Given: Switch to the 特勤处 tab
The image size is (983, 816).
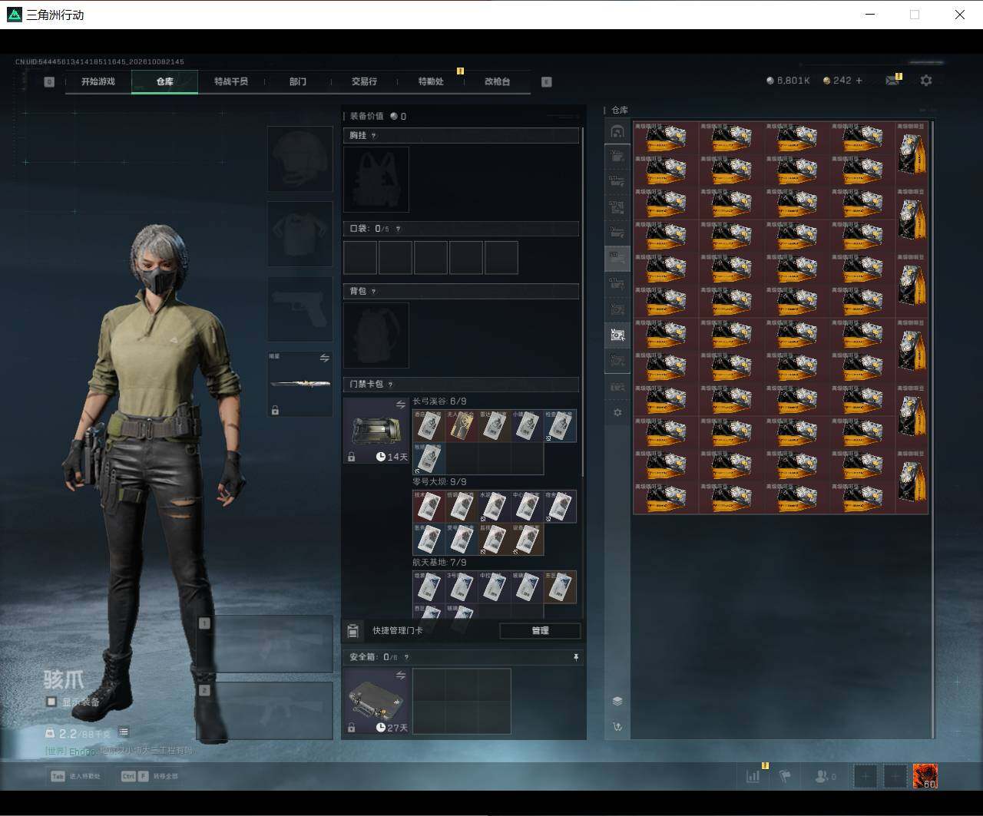Looking at the screenshot, I should pos(431,81).
